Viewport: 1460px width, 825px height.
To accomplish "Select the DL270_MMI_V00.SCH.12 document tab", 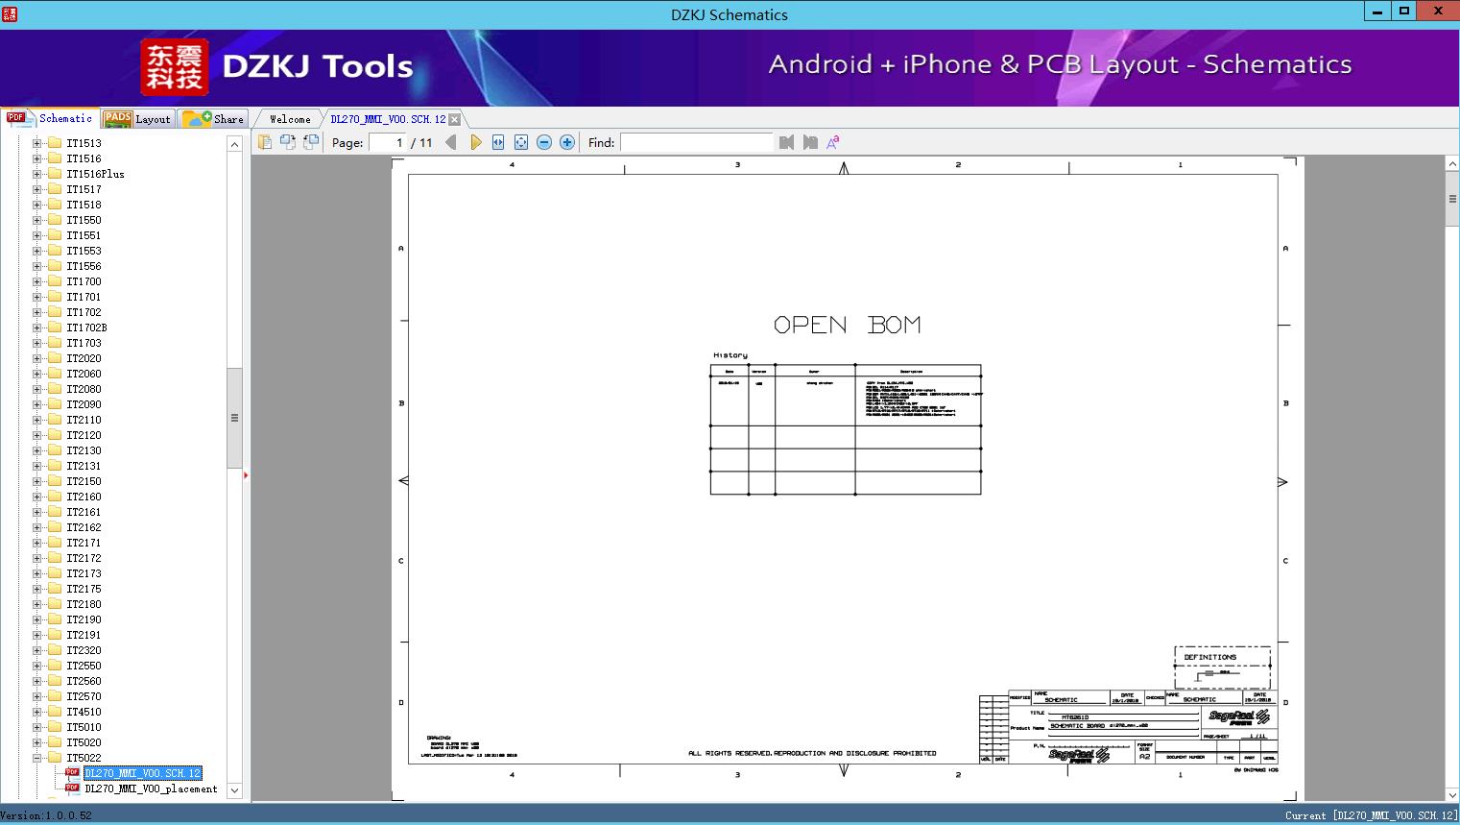I will coord(388,119).
